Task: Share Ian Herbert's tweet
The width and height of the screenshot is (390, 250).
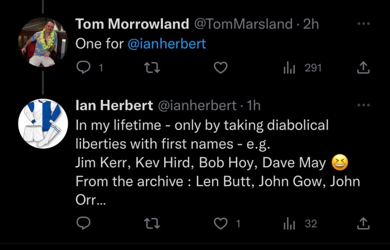Action: coord(363,223)
